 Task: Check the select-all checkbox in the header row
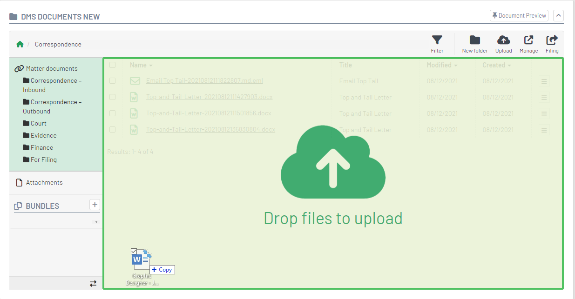point(112,65)
